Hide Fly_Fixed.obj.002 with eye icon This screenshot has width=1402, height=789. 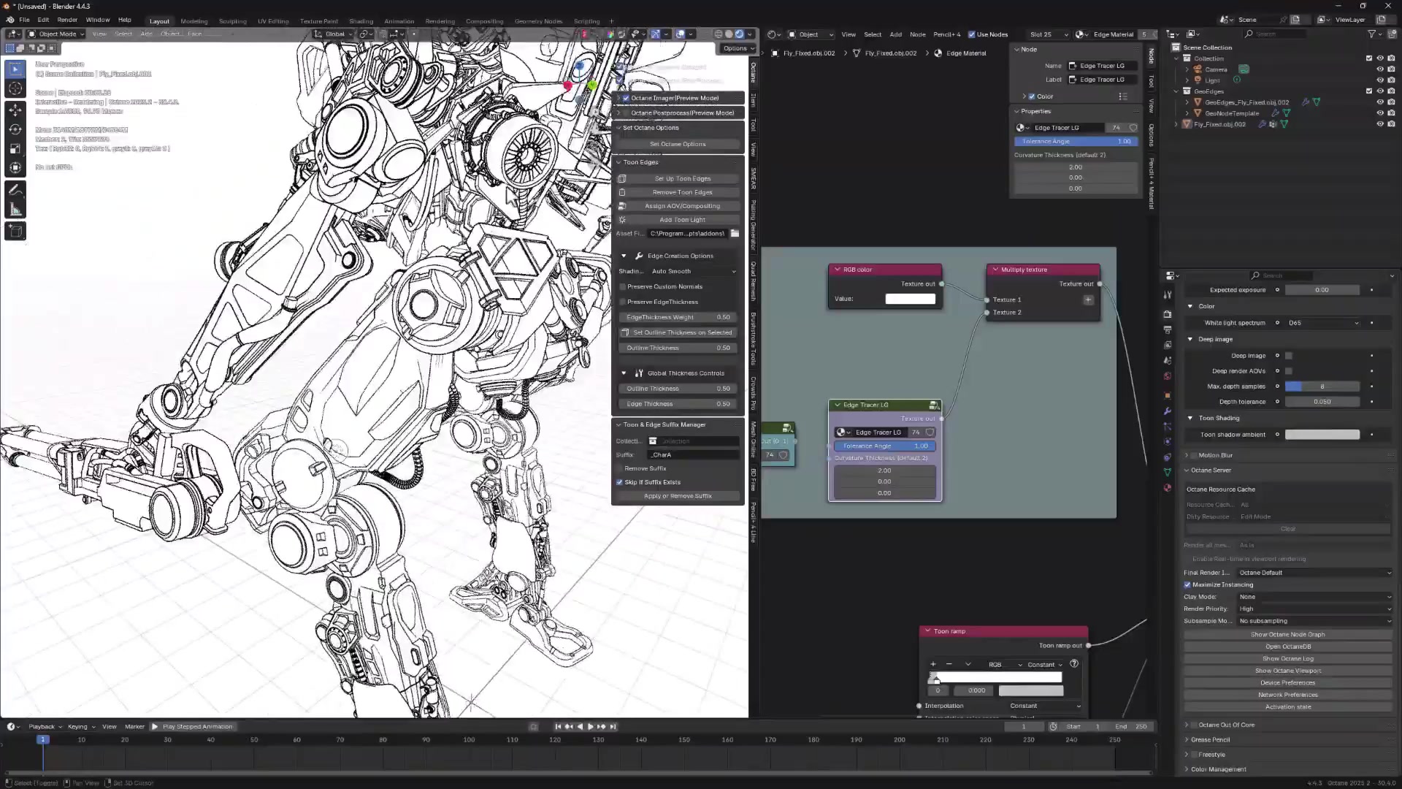point(1380,124)
